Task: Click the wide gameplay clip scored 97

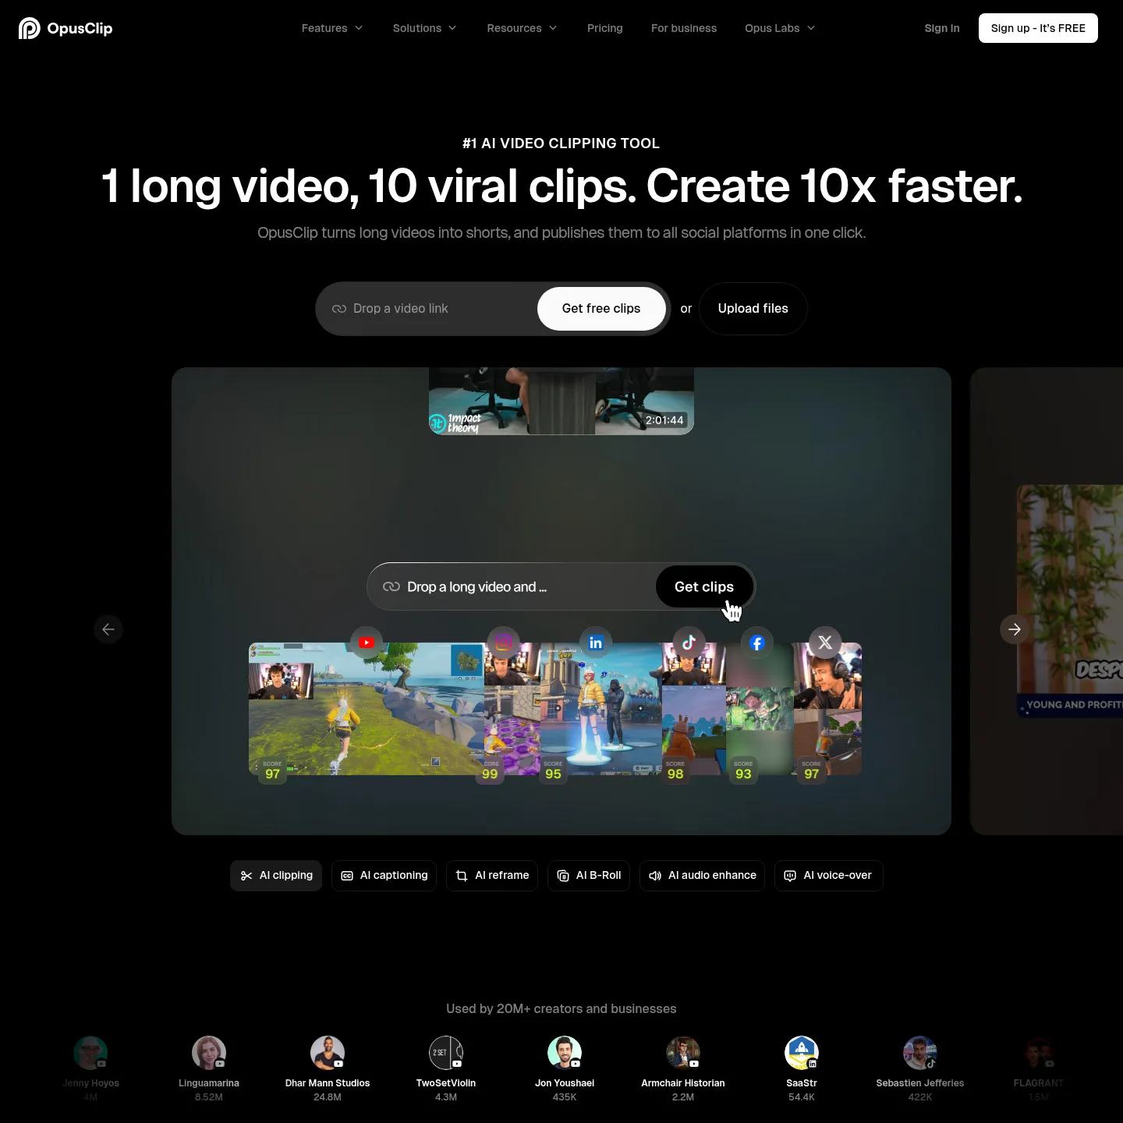Action: tap(367, 709)
